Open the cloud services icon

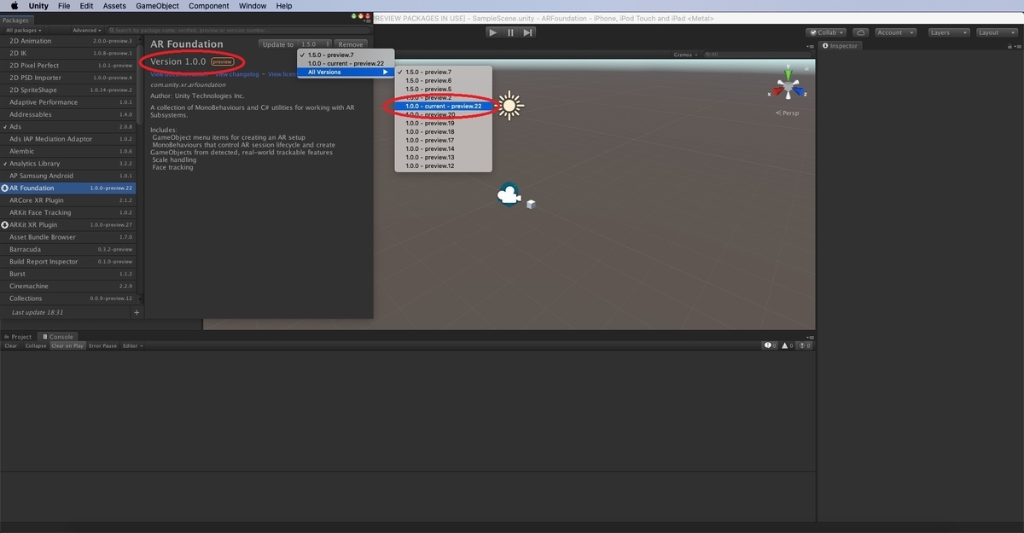coord(860,32)
